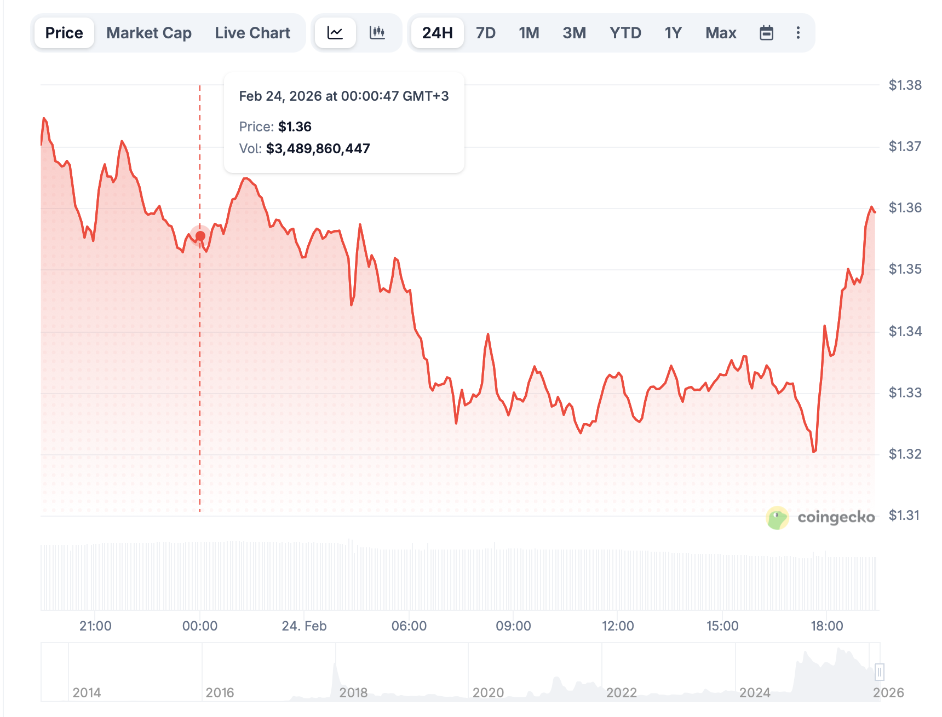Click the volume bars at 12:00

pyautogui.click(x=618, y=581)
